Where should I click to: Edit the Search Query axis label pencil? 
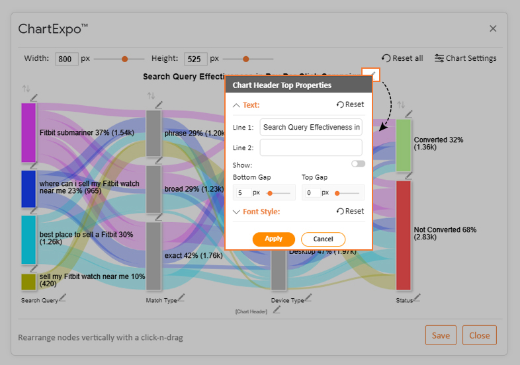[x=62, y=298]
